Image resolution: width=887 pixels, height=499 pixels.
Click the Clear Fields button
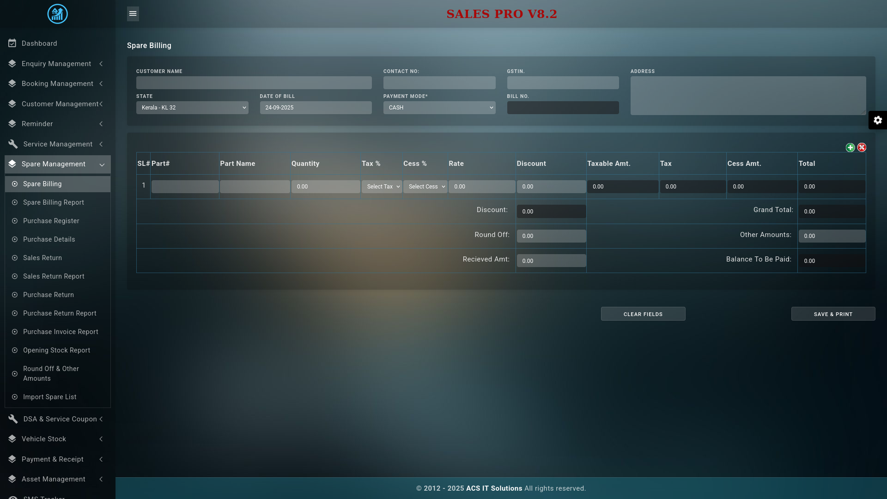click(643, 314)
